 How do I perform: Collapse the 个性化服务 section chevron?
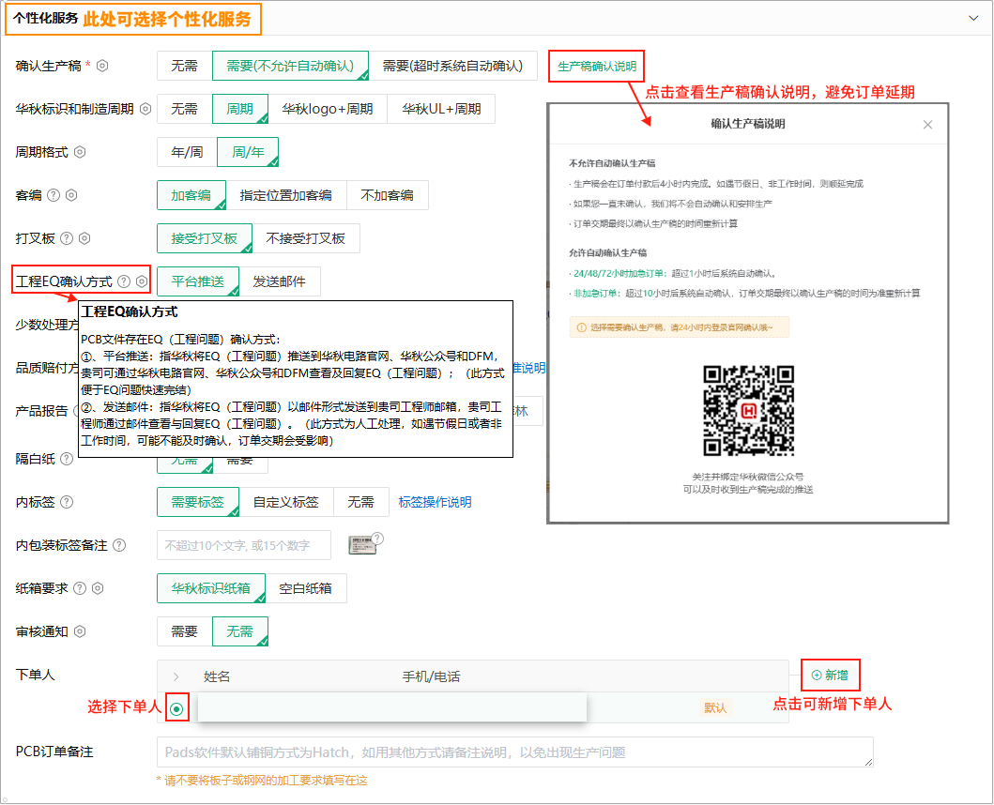coord(973,17)
